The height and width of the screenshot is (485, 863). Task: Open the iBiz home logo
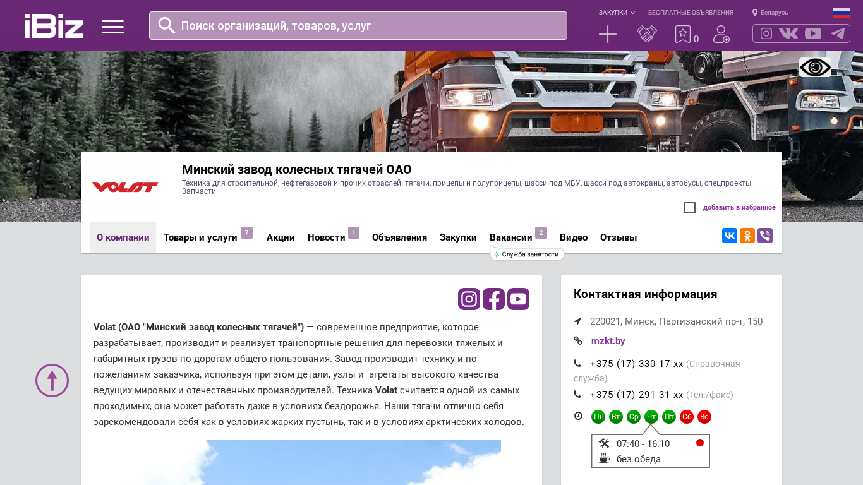click(54, 26)
